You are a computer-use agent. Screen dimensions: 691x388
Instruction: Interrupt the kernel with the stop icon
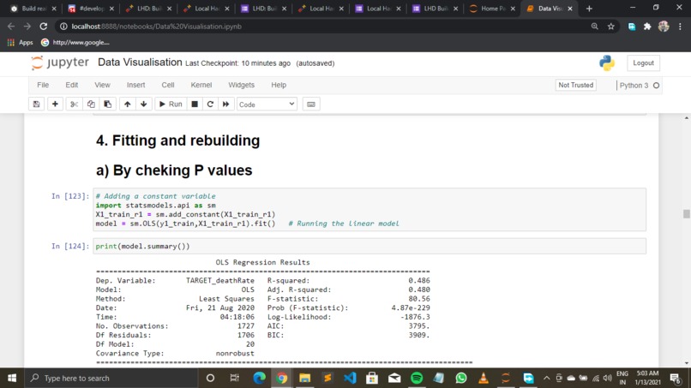click(195, 104)
